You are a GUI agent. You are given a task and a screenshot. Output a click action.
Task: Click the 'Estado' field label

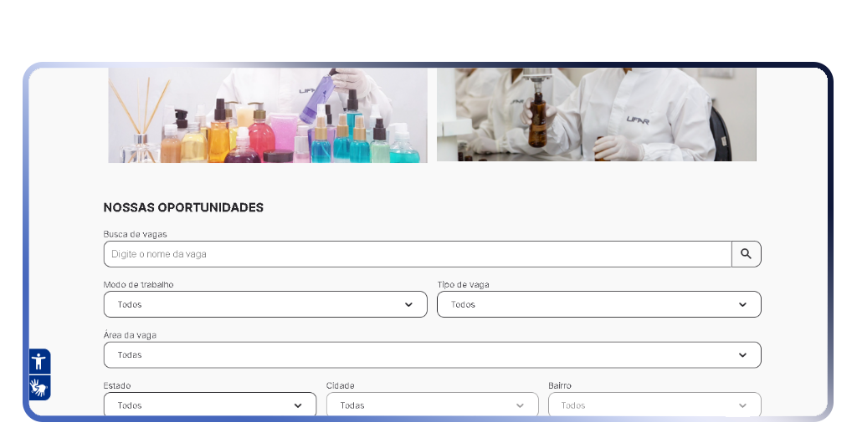pos(117,385)
